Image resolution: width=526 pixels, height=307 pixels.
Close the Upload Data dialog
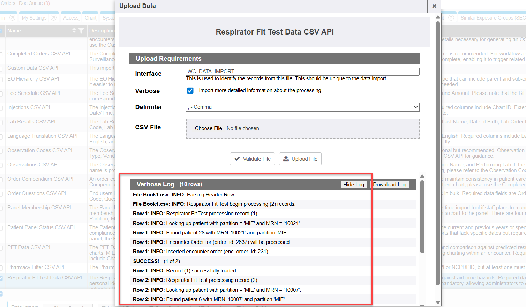(x=434, y=6)
